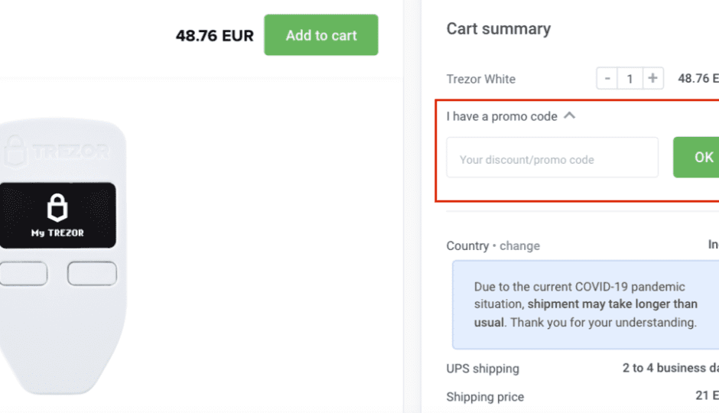The image size is (719, 413).
Task: Focus the discount/promo code input field
Action: point(552,158)
